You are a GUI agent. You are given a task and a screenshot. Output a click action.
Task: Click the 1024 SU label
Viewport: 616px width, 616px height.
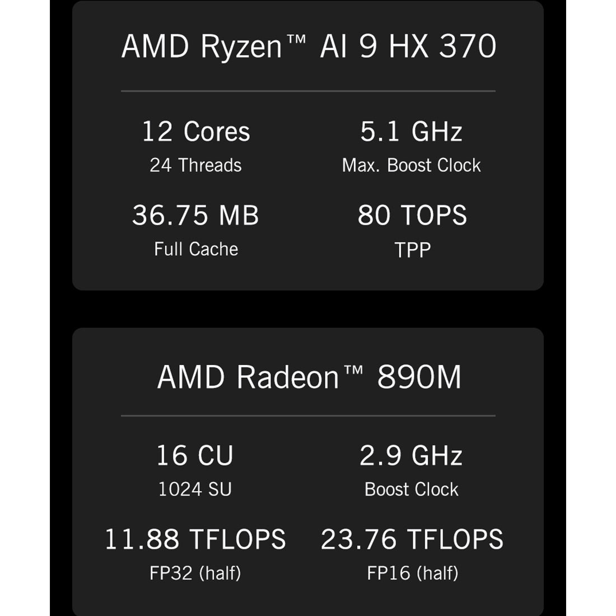(x=194, y=489)
